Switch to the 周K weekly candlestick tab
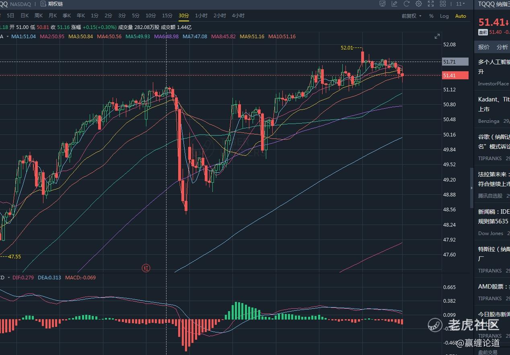The height and width of the screenshot is (355, 510). click(x=39, y=16)
